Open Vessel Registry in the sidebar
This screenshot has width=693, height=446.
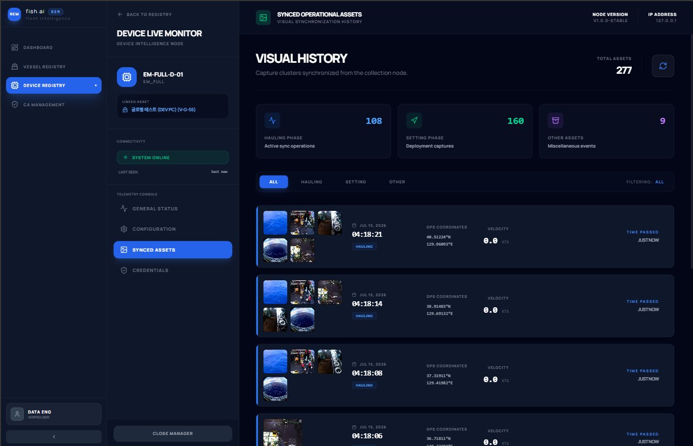click(53, 67)
